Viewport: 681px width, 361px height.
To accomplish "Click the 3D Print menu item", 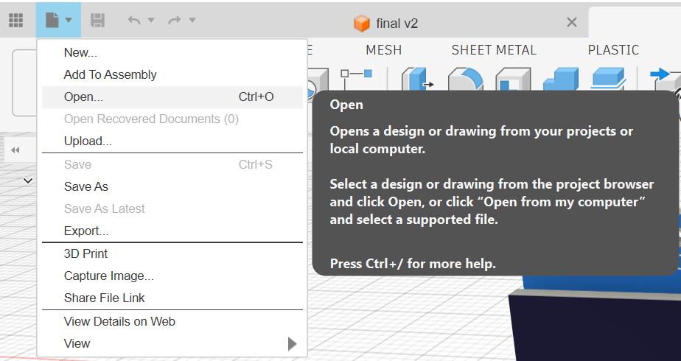I will click(85, 253).
